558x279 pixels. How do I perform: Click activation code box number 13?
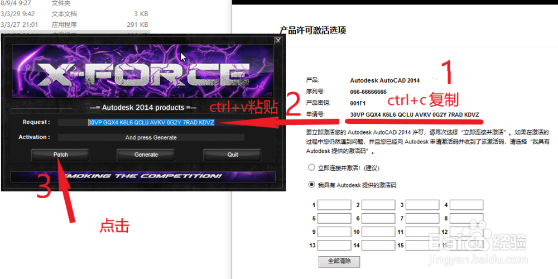[x=334, y=245]
